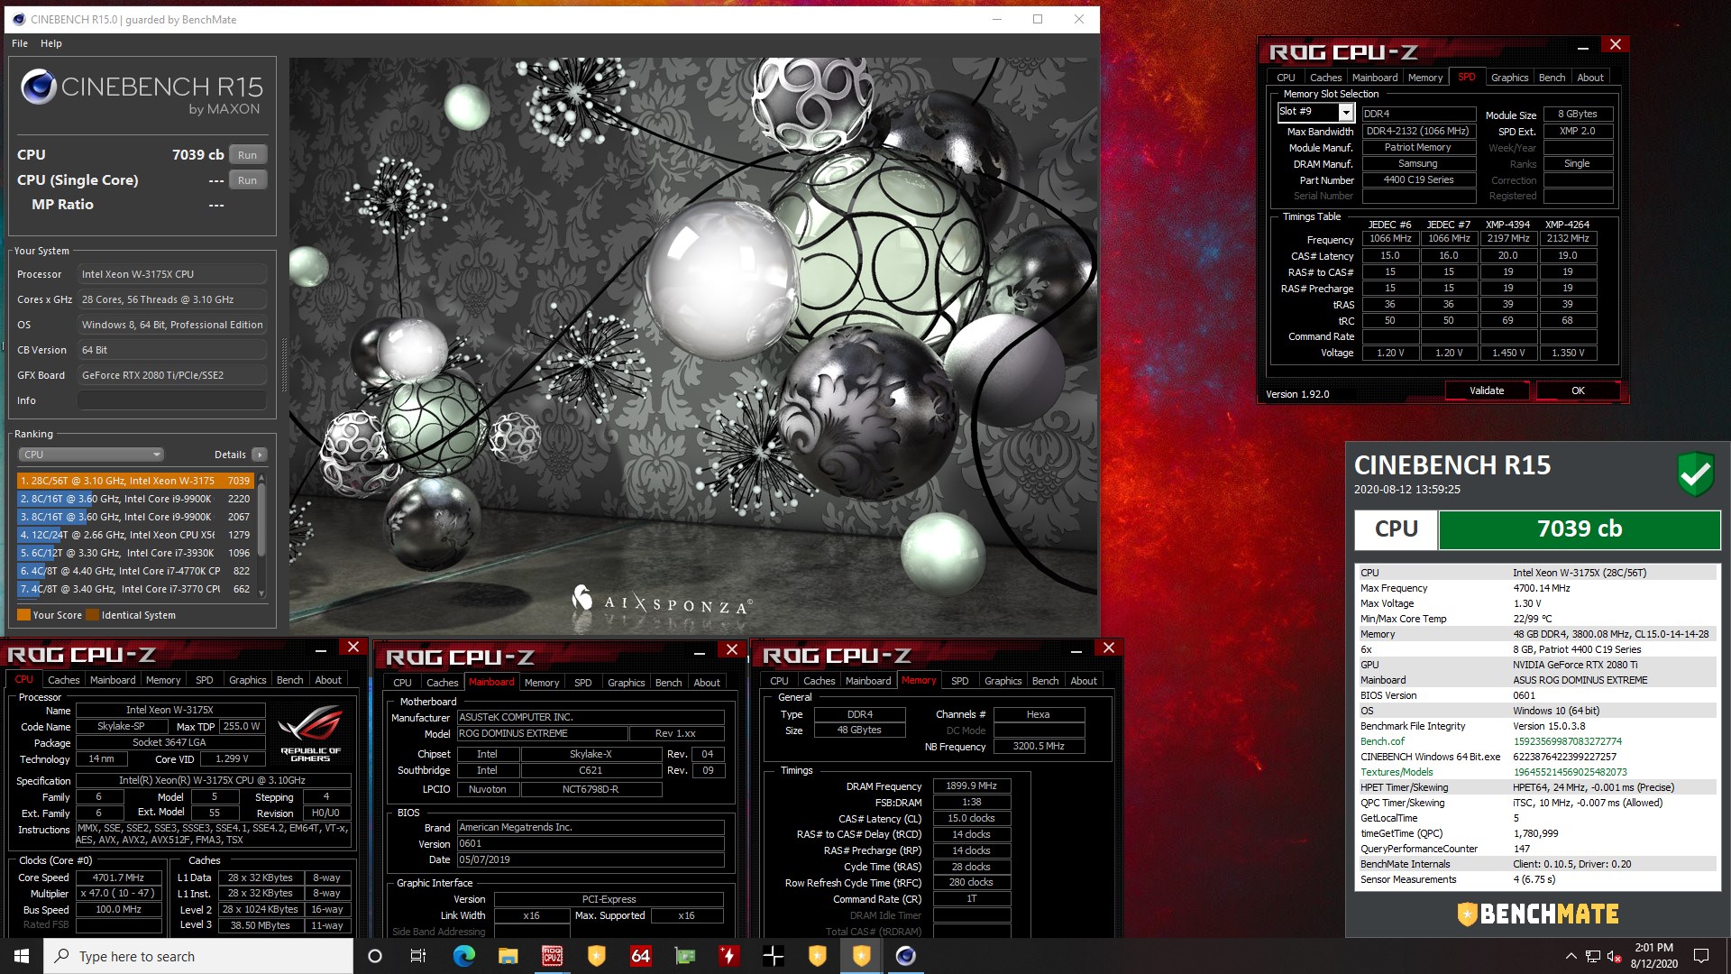Open the Help menu in Cinebench
This screenshot has height=974, width=1731.
tap(51, 43)
